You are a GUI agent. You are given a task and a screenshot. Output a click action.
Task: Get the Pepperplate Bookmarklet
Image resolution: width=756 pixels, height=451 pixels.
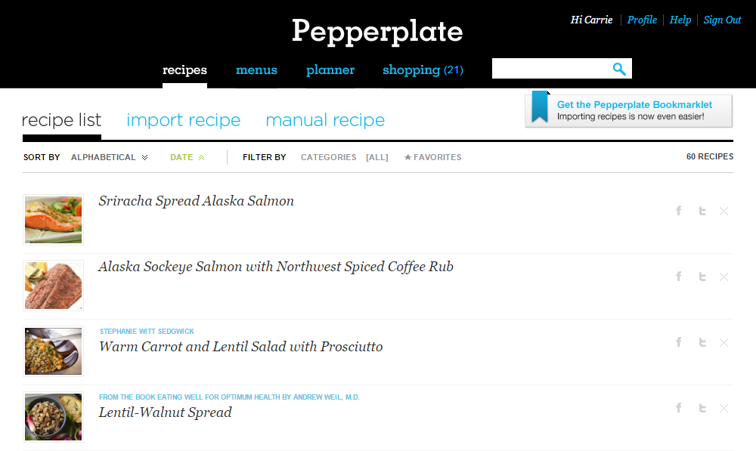(629, 110)
